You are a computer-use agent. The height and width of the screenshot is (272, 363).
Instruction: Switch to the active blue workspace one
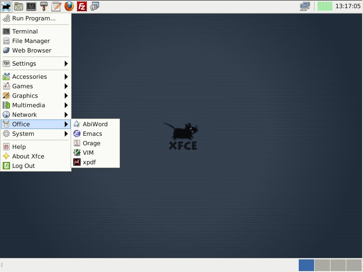tap(306, 265)
